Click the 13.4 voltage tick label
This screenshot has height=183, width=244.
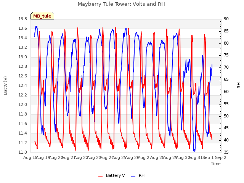coord(23,38)
